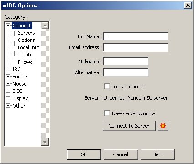194x164 pixels.
Task: Expand the IRC category
Action: click(x=8, y=69)
